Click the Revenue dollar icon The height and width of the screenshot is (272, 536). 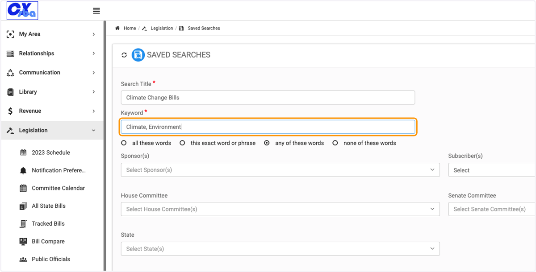[11, 111]
